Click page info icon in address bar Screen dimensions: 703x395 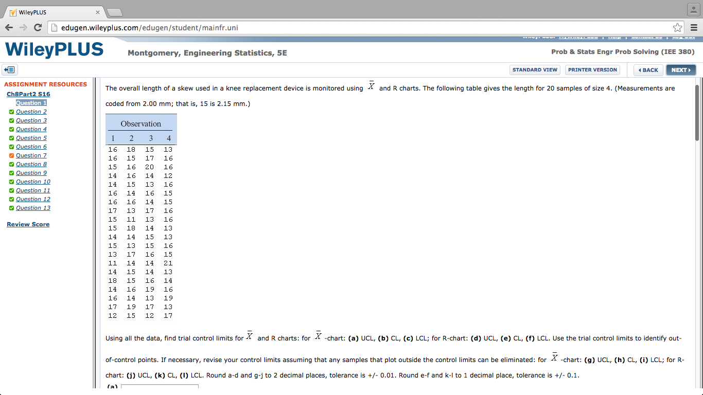coord(55,28)
